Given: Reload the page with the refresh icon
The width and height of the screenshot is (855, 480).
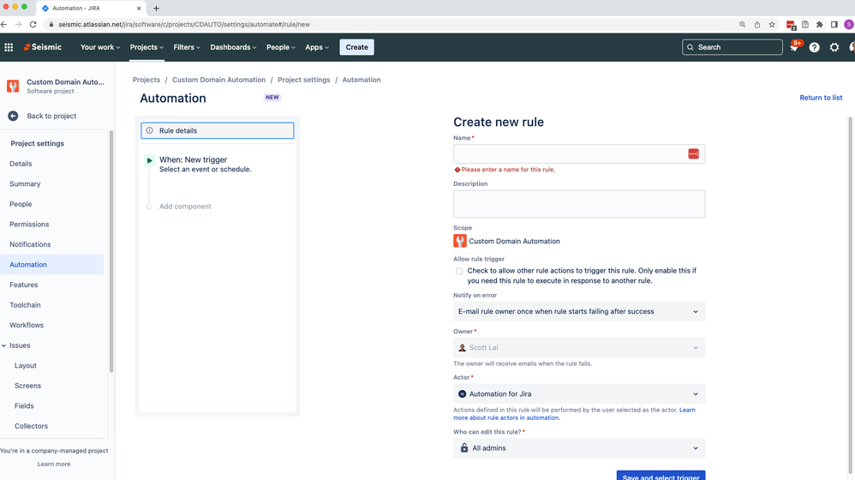Looking at the screenshot, I should point(33,25).
